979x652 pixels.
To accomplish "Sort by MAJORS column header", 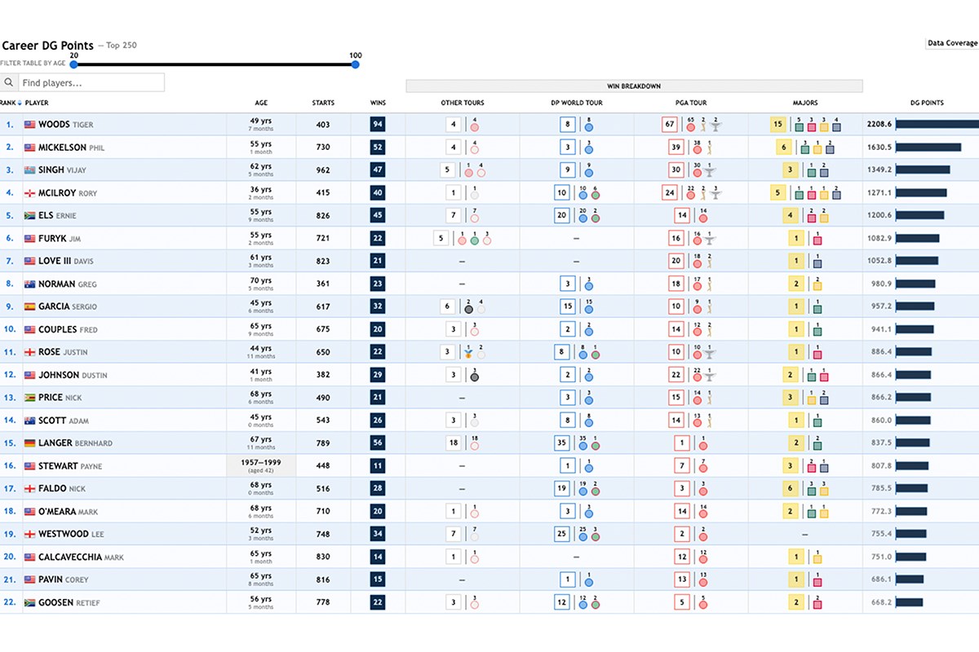I will click(805, 103).
